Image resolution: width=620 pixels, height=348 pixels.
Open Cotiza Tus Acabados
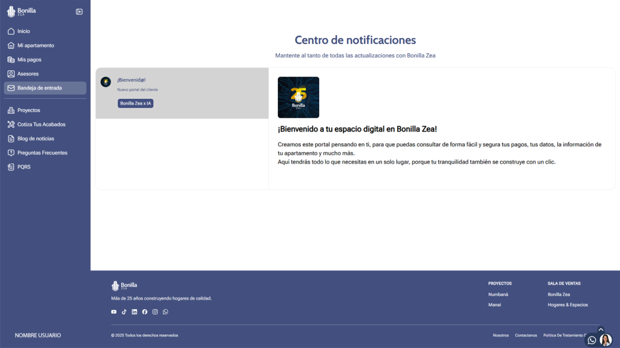45,124
